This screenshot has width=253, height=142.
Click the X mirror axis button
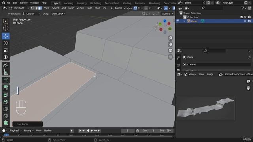pos(147,14)
